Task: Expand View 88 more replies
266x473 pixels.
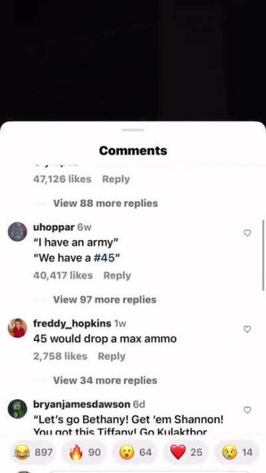Action: point(105,204)
